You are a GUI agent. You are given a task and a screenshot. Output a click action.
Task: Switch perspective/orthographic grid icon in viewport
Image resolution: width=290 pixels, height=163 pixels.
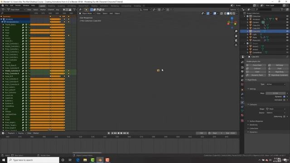pyautogui.click(x=236, y=45)
